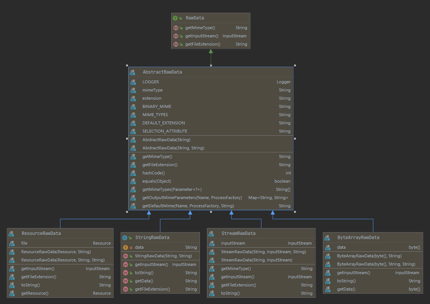Click method icon of getInputStream() in RawData

pos(176,36)
